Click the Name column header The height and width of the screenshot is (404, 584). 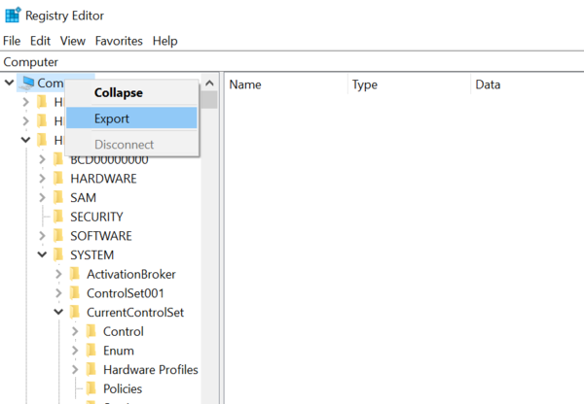tap(287, 84)
